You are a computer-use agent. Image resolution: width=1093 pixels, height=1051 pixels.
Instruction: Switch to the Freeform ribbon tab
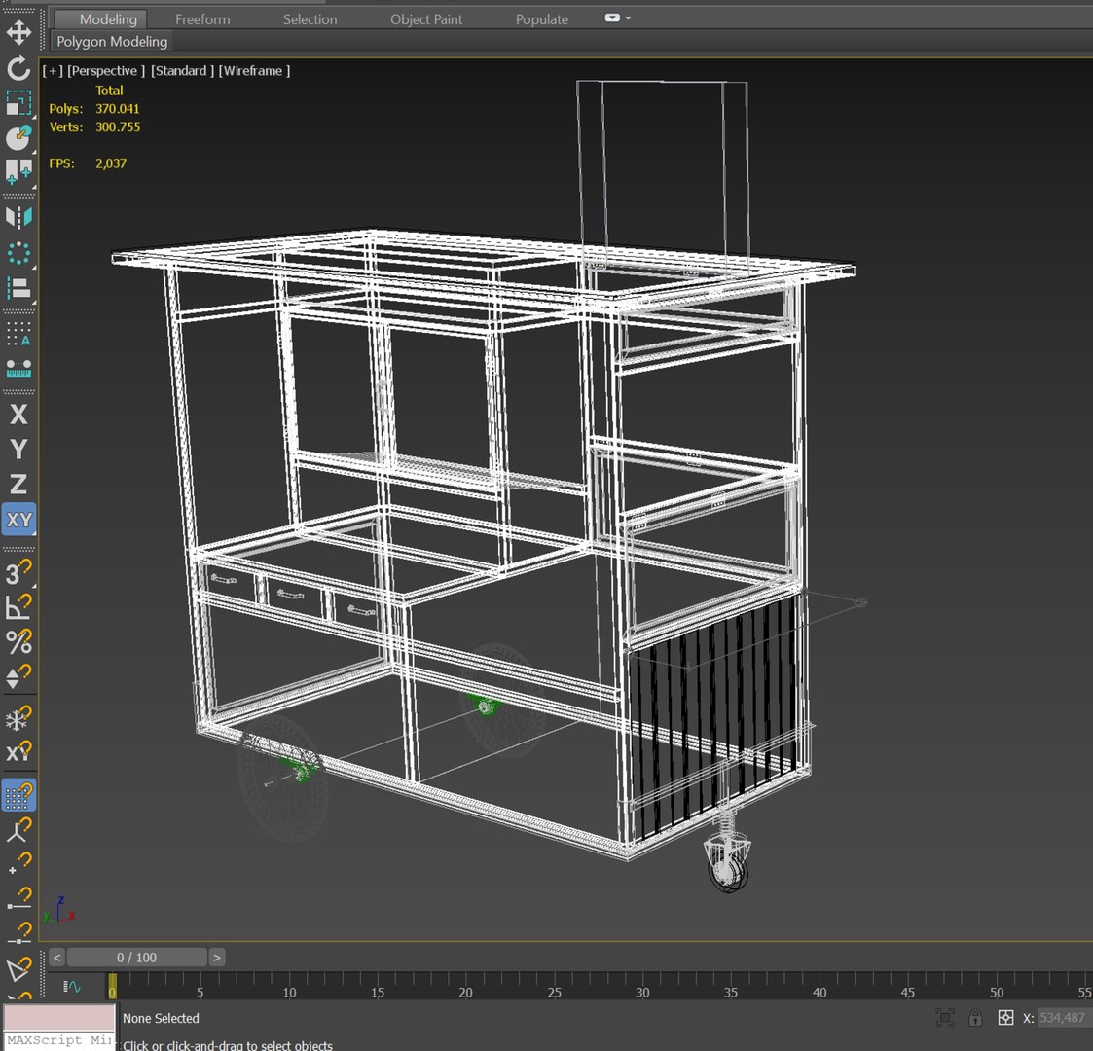click(x=202, y=19)
